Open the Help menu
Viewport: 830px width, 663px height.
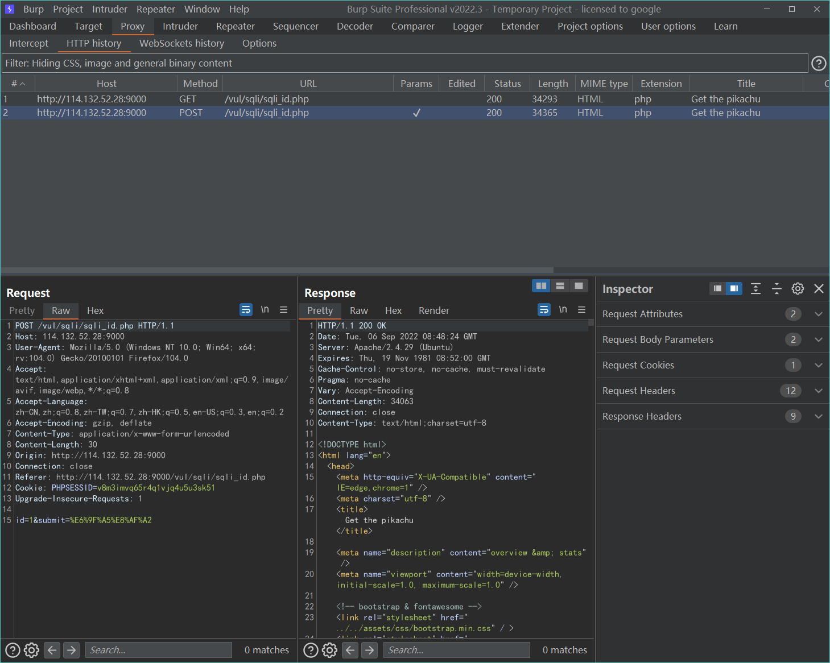click(x=239, y=9)
